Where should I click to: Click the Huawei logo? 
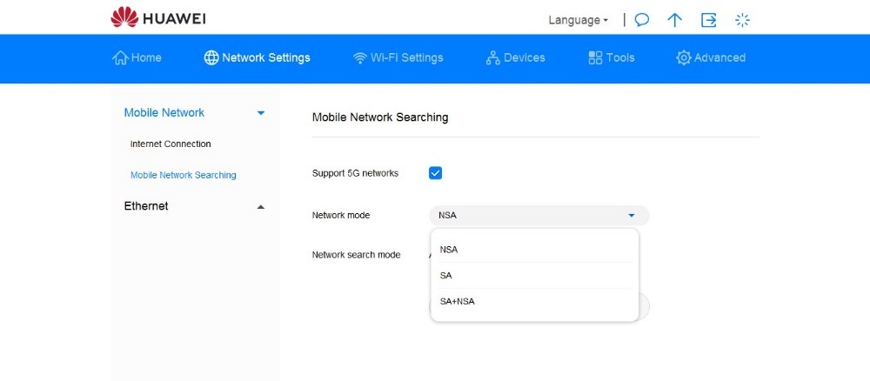click(x=158, y=17)
